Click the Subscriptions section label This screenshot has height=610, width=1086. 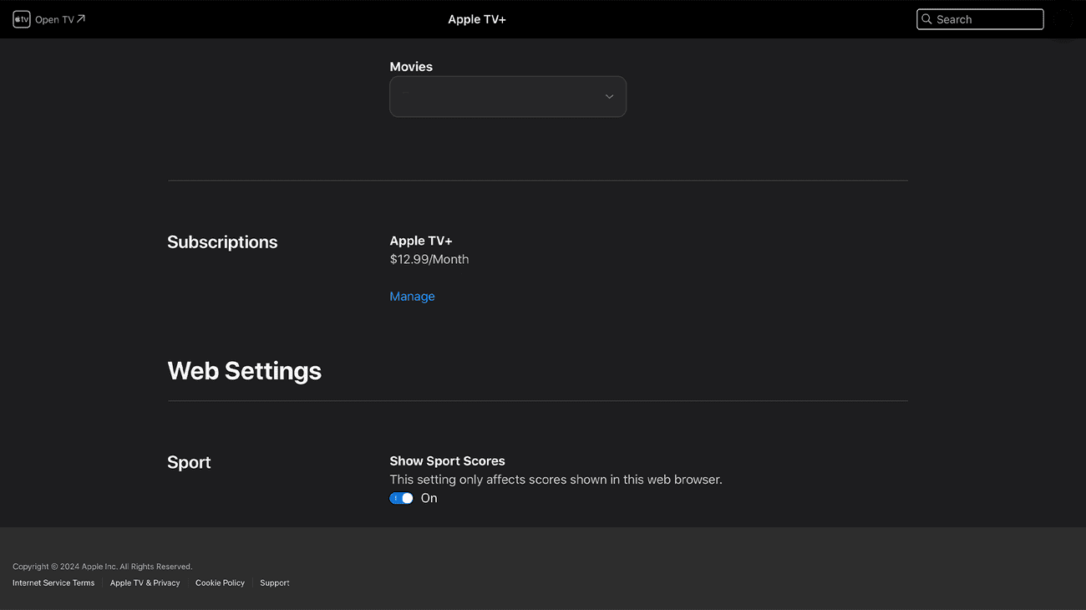[222, 241]
